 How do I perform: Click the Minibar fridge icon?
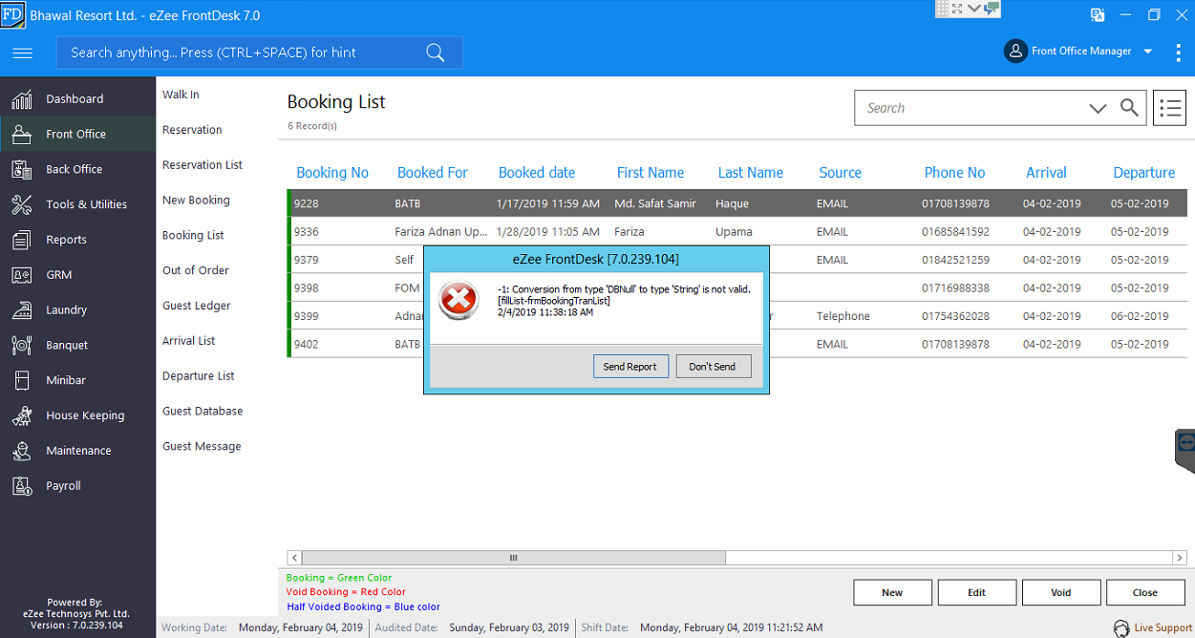click(x=22, y=380)
